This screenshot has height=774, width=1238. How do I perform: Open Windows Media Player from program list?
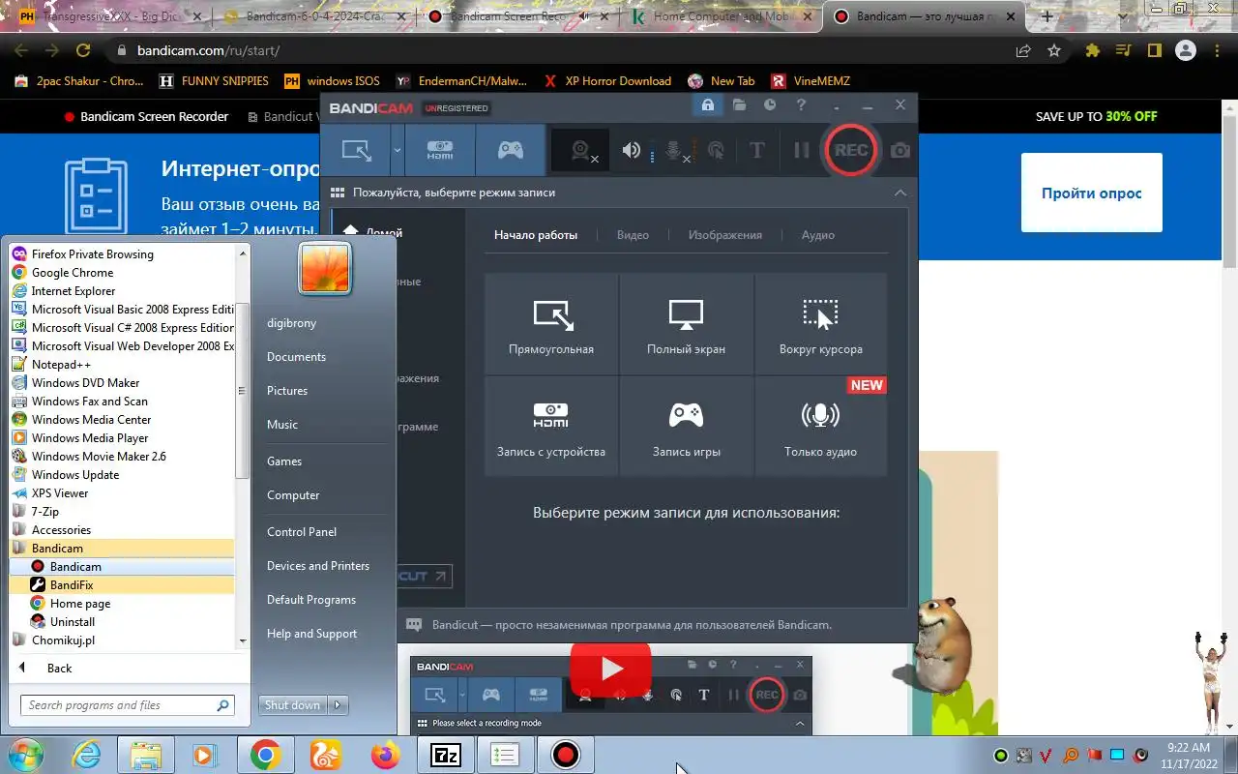pos(122,438)
